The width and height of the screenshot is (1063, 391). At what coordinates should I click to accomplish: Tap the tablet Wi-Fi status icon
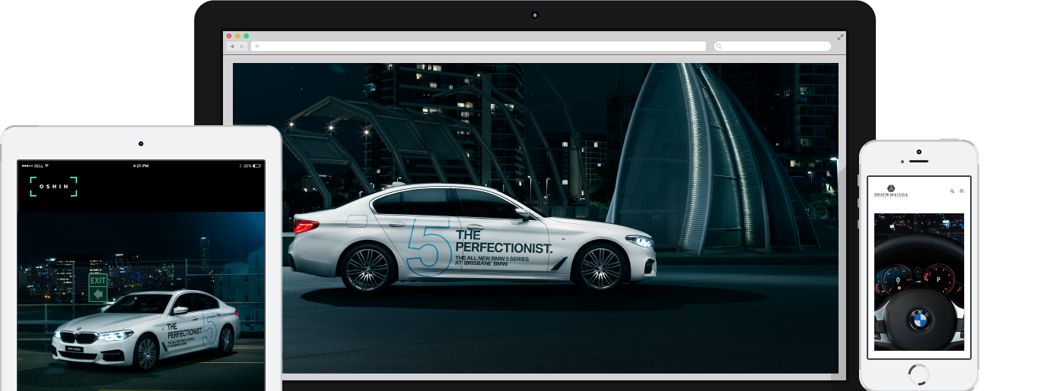(x=46, y=166)
